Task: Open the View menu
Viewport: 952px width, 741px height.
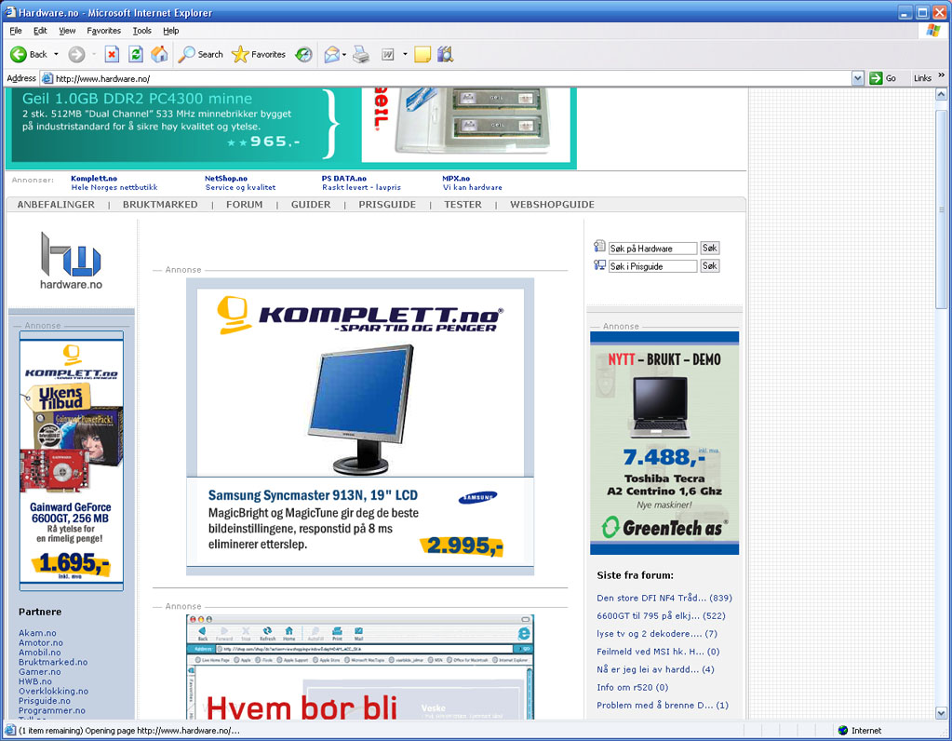Action: click(x=67, y=31)
